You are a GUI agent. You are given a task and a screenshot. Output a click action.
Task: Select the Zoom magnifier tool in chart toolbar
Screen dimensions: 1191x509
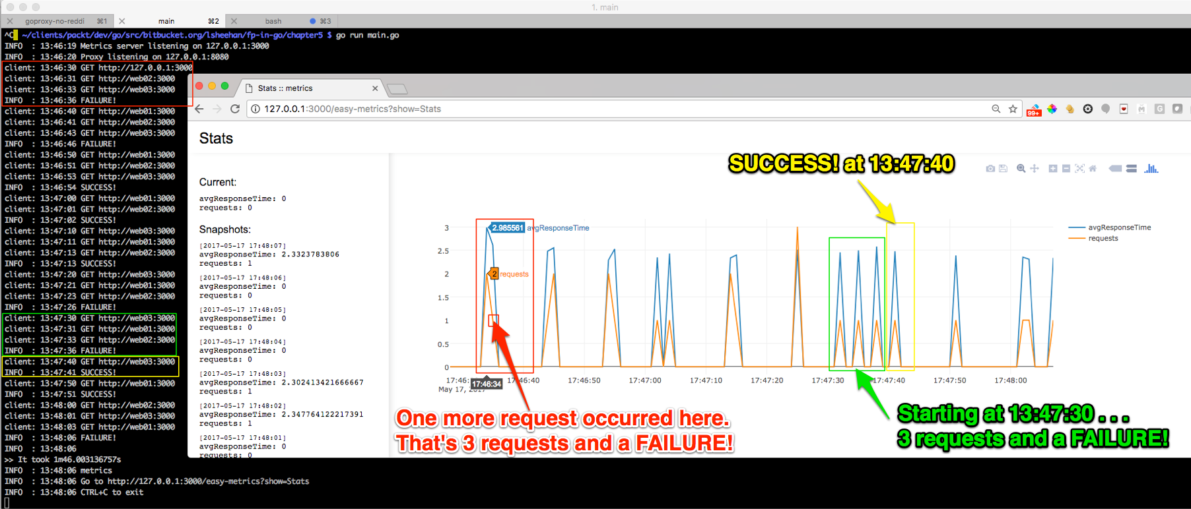coord(1021,169)
